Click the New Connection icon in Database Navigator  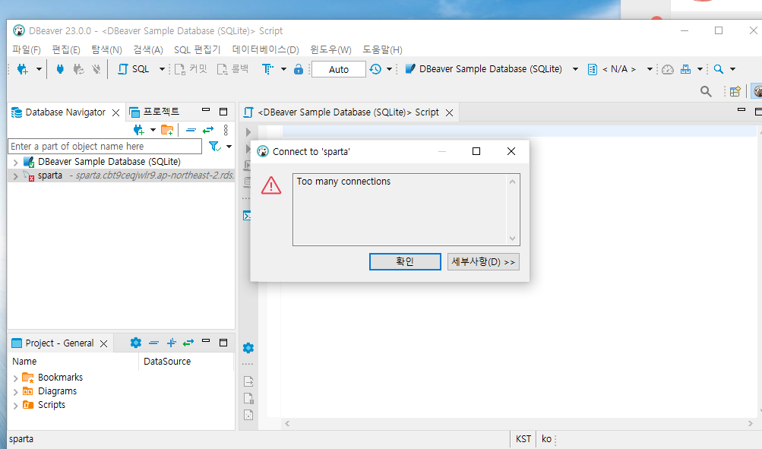pyautogui.click(x=138, y=130)
